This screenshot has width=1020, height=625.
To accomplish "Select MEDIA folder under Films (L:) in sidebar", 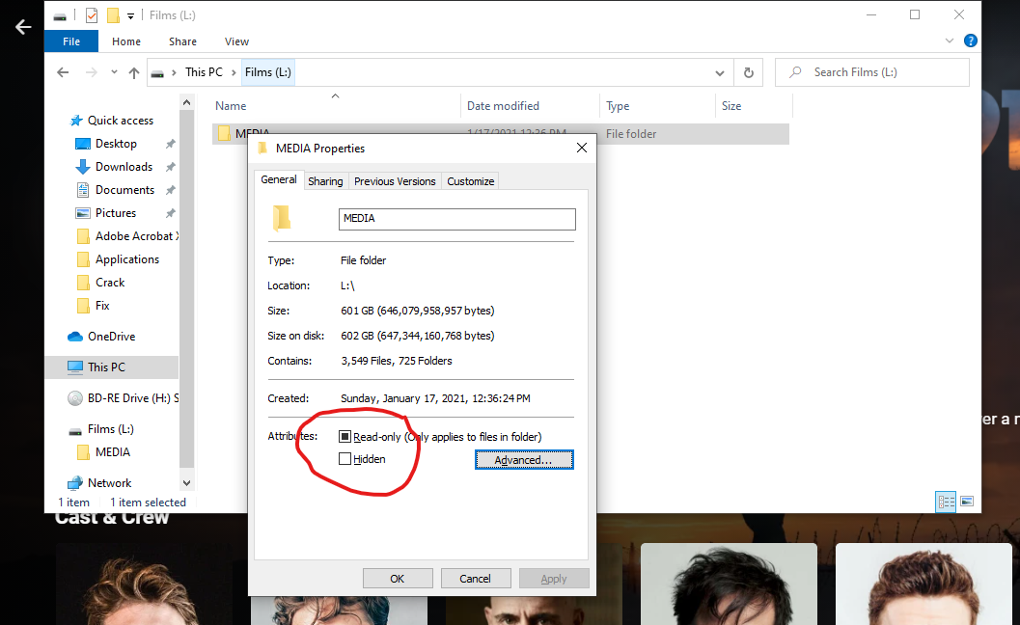I will click(x=113, y=452).
